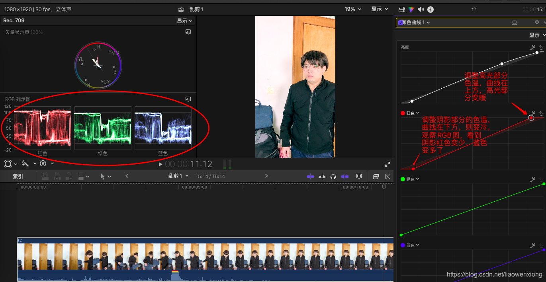The image size is (546, 282).
Task: Open the 19% viewer zoom dropdown
Action: (x=353, y=9)
